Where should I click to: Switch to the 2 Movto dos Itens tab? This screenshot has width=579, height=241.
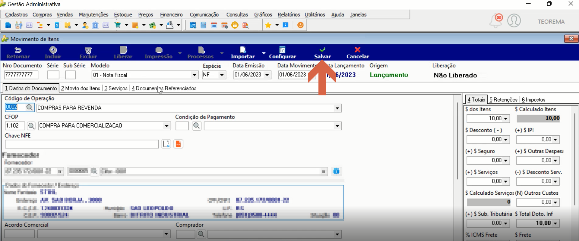(81, 88)
